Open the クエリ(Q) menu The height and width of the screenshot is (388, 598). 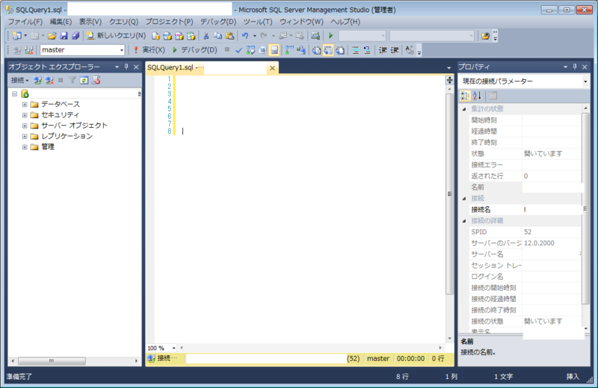(123, 22)
